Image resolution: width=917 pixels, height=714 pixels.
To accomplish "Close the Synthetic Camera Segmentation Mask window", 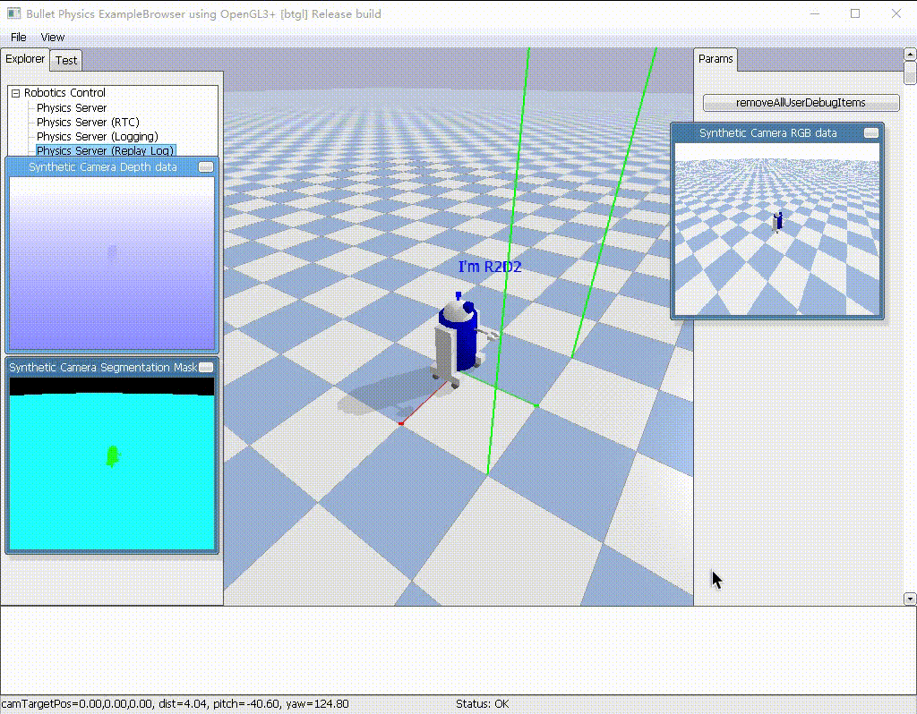I will (206, 367).
